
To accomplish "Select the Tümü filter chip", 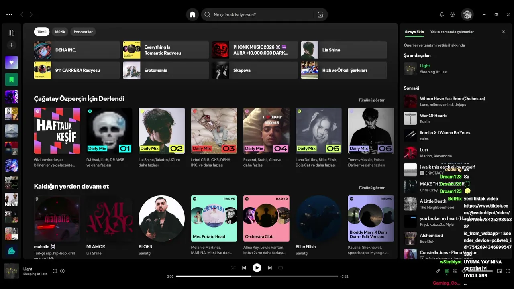I will tap(42, 32).
